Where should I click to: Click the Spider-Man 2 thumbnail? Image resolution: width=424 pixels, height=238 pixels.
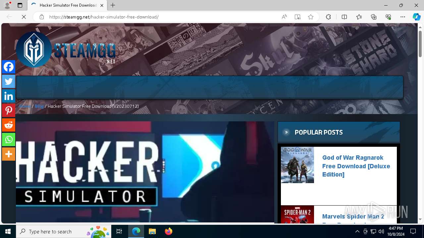click(297, 214)
